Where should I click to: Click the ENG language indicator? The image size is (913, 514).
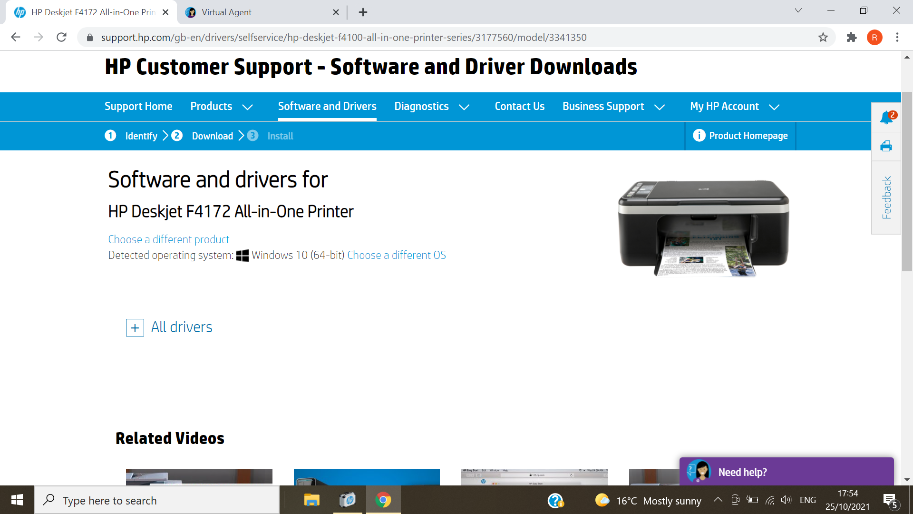pyautogui.click(x=807, y=500)
